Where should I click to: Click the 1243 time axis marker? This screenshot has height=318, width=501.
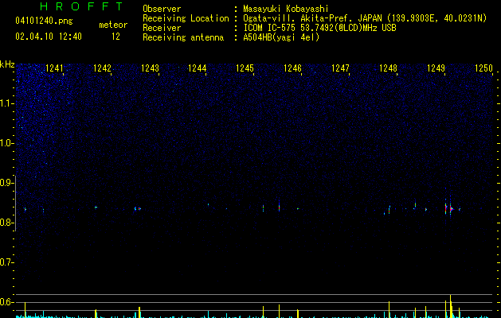click(x=150, y=68)
